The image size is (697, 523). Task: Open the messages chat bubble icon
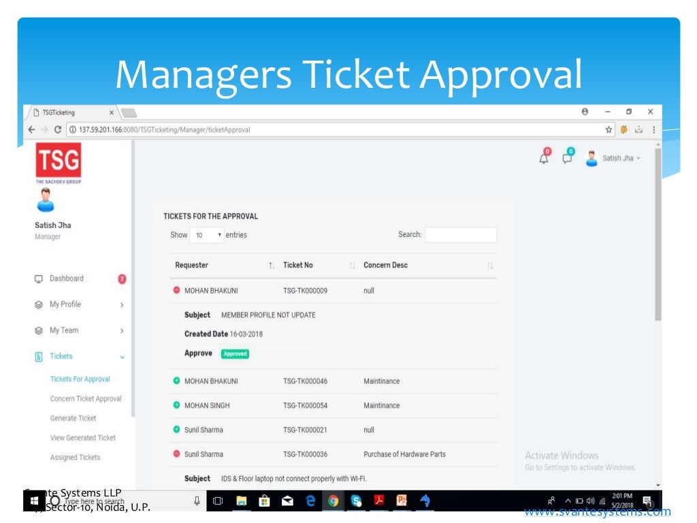[568, 157]
